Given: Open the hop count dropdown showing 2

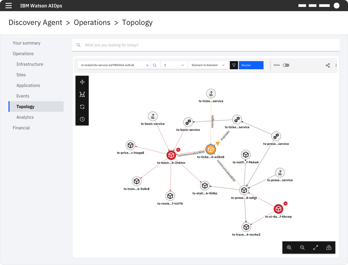Looking at the screenshot, I should coord(174,65).
